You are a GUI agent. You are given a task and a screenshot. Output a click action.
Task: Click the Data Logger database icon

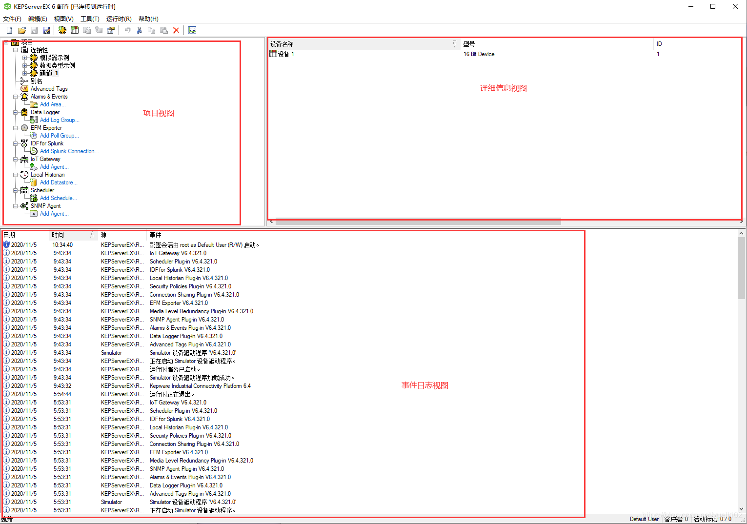(24, 112)
